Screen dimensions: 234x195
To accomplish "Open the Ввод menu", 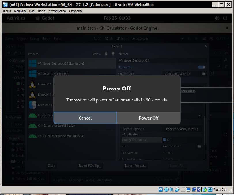I will (x=41, y=11).
